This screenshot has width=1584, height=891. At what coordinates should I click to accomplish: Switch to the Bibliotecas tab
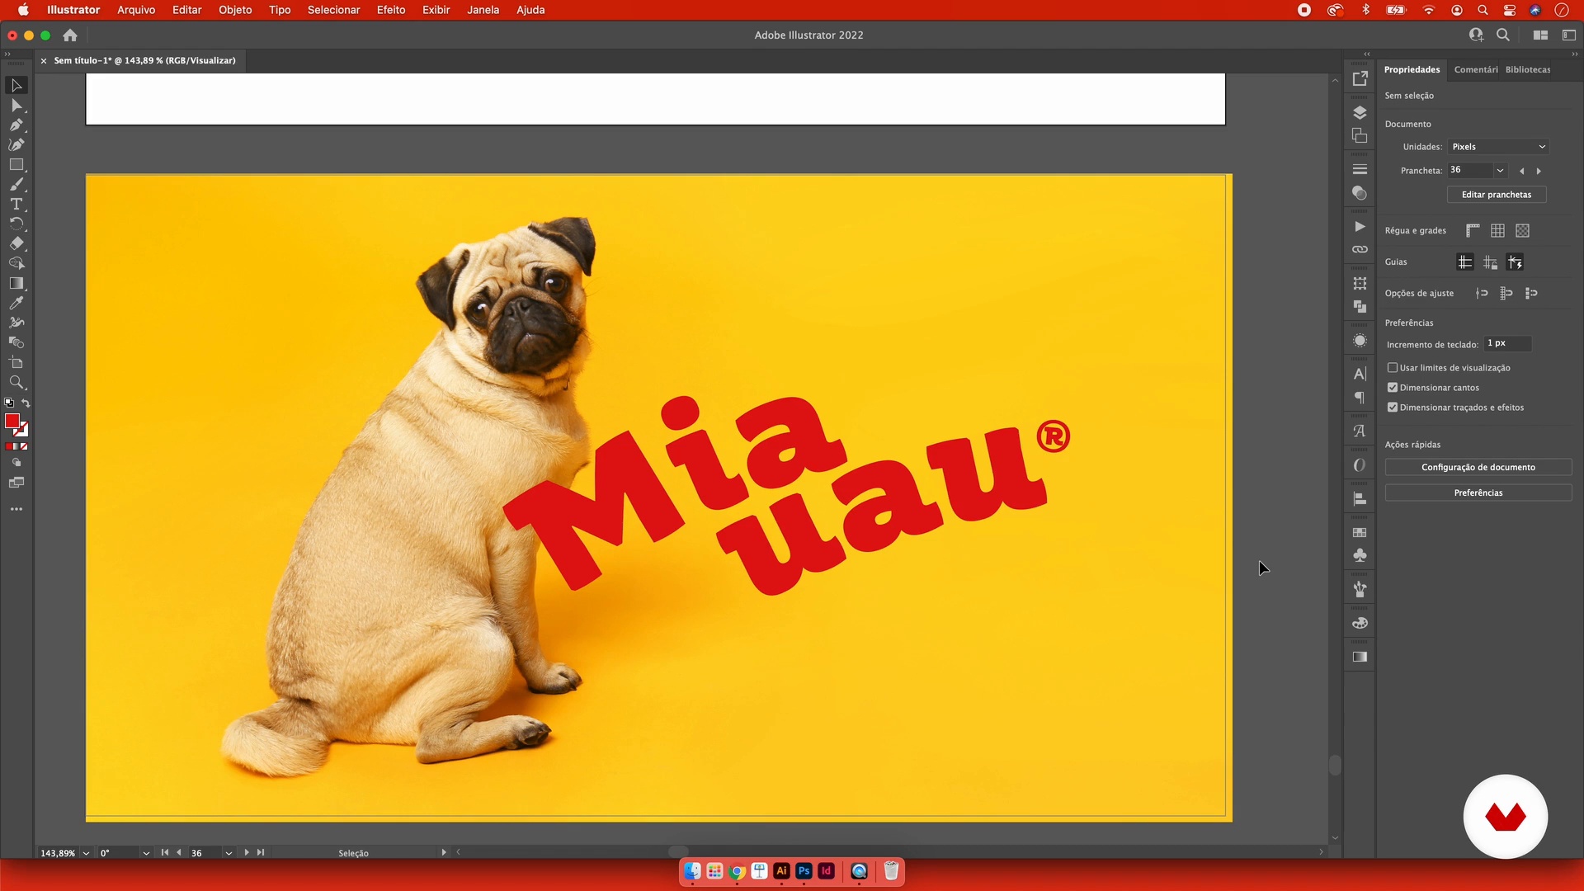[1528, 70]
